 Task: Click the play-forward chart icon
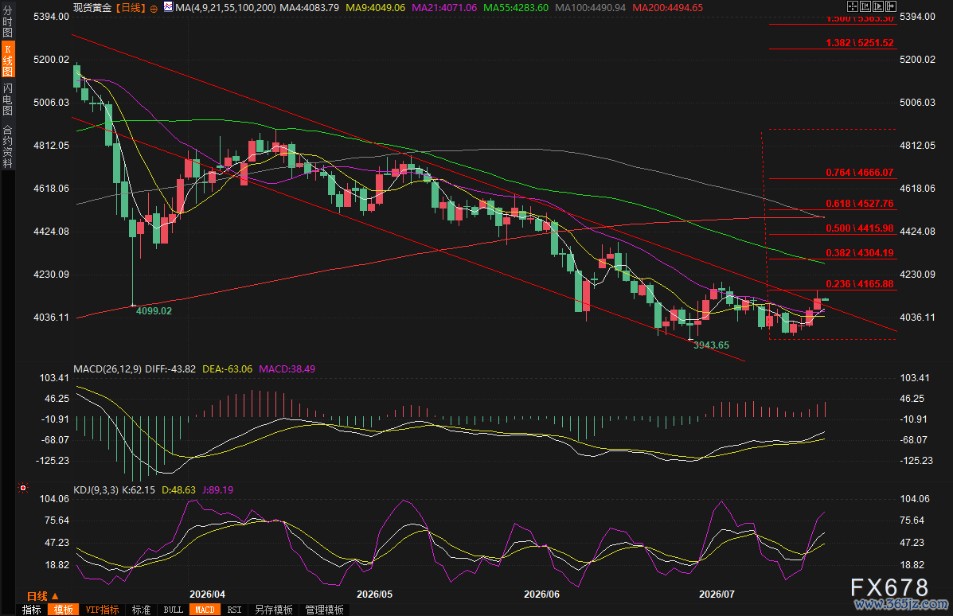coord(877,6)
